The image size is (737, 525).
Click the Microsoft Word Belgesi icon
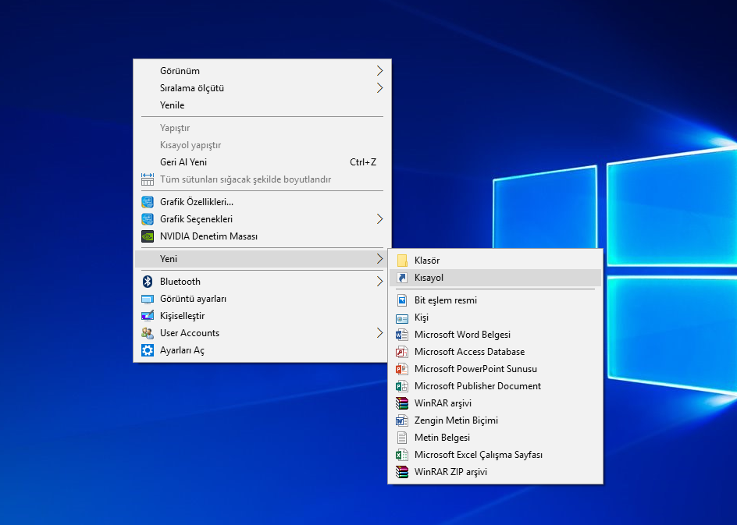tap(402, 335)
